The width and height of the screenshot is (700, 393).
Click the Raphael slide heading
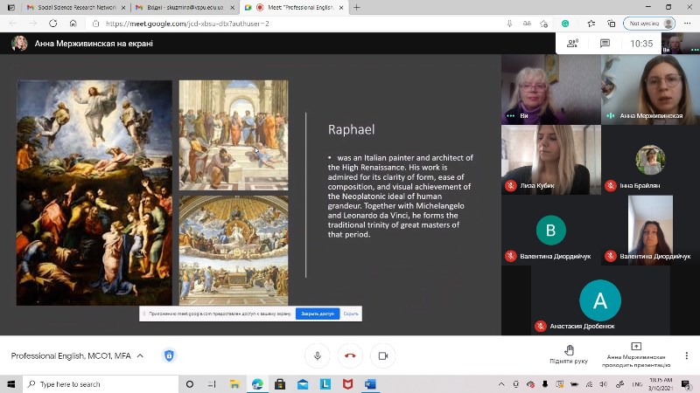pyautogui.click(x=352, y=129)
